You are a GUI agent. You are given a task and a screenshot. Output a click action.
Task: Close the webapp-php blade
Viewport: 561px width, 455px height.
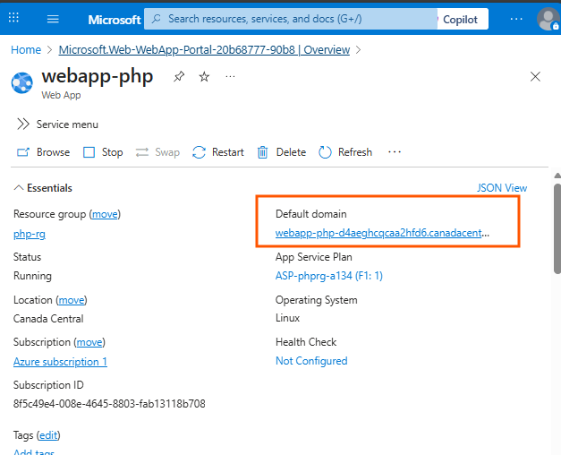(x=535, y=76)
